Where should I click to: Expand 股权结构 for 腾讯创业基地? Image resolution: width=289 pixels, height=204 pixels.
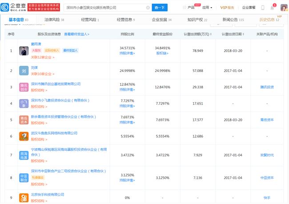(39, 90)
